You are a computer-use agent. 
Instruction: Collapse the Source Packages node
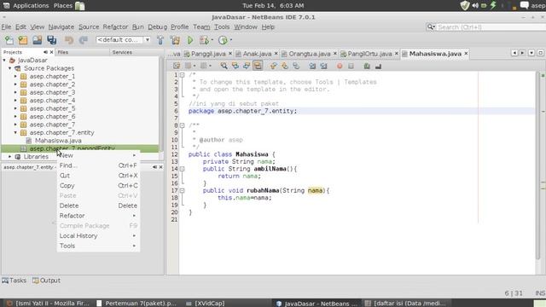pyautogui.click(x=9, y=68)
